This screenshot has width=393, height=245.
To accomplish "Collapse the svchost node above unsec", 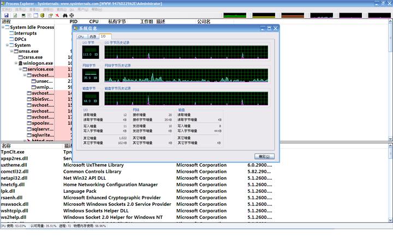I will click(25, 75).
